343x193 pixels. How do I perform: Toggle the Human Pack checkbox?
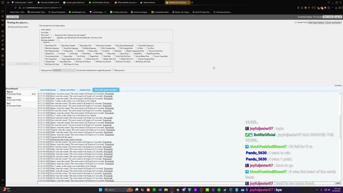point(44,53)
